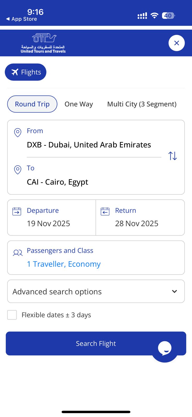The image size is (192, 417).
Task: Go back to App Store
Action: coord(22,19)
